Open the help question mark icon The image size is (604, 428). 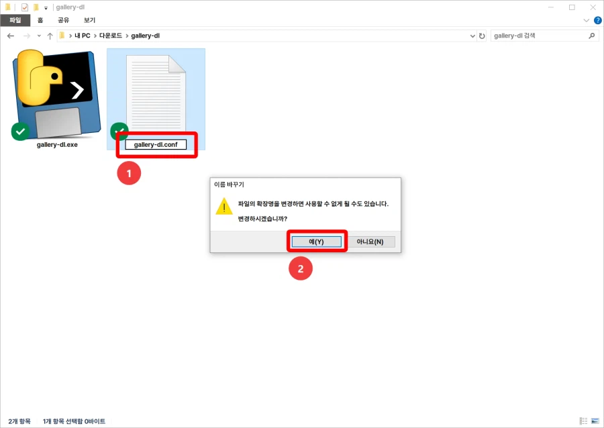(x=597, y=20)
